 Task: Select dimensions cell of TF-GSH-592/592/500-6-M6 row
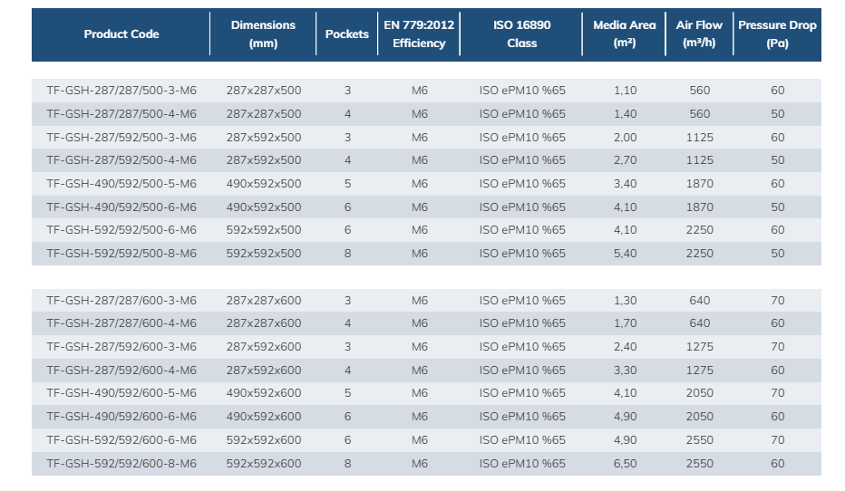(x=263, y=230)
